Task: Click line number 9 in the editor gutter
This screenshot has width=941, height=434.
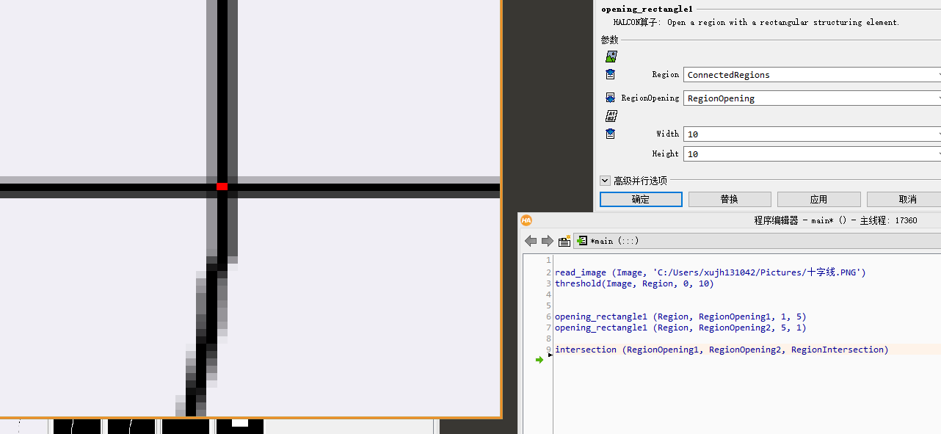Action: (548, 350)
